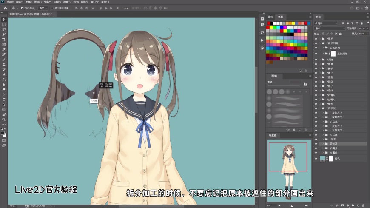Click the canvas vertical scrollbar
The image size is (370, 208).
pos(256,90)
